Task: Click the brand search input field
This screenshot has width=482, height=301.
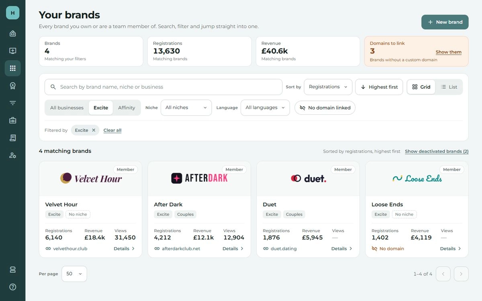Action: pos(163,87)
